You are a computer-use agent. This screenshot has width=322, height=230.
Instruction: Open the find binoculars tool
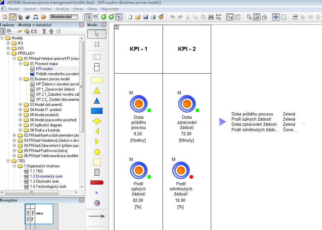pyautogui.click(x=211, y=17)
